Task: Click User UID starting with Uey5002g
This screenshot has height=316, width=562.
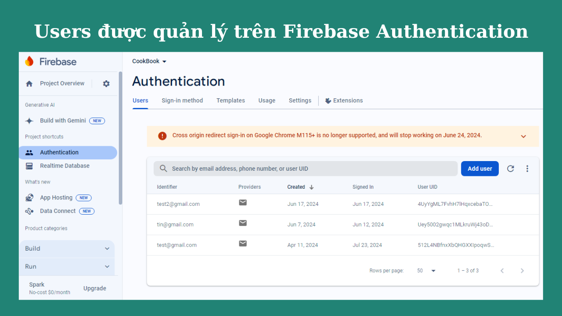Action: pyautogui.click(x=455, y=225)
